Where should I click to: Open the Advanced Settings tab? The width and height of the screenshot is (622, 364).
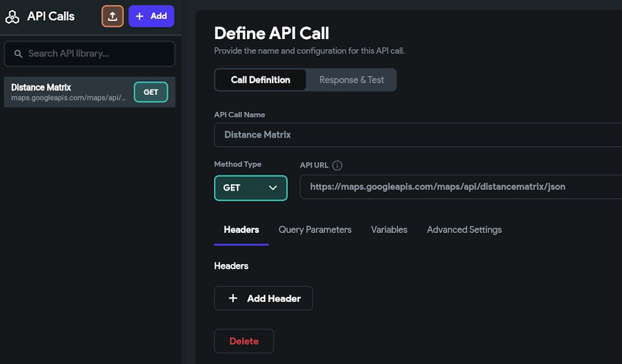click(x=464, y=230)
